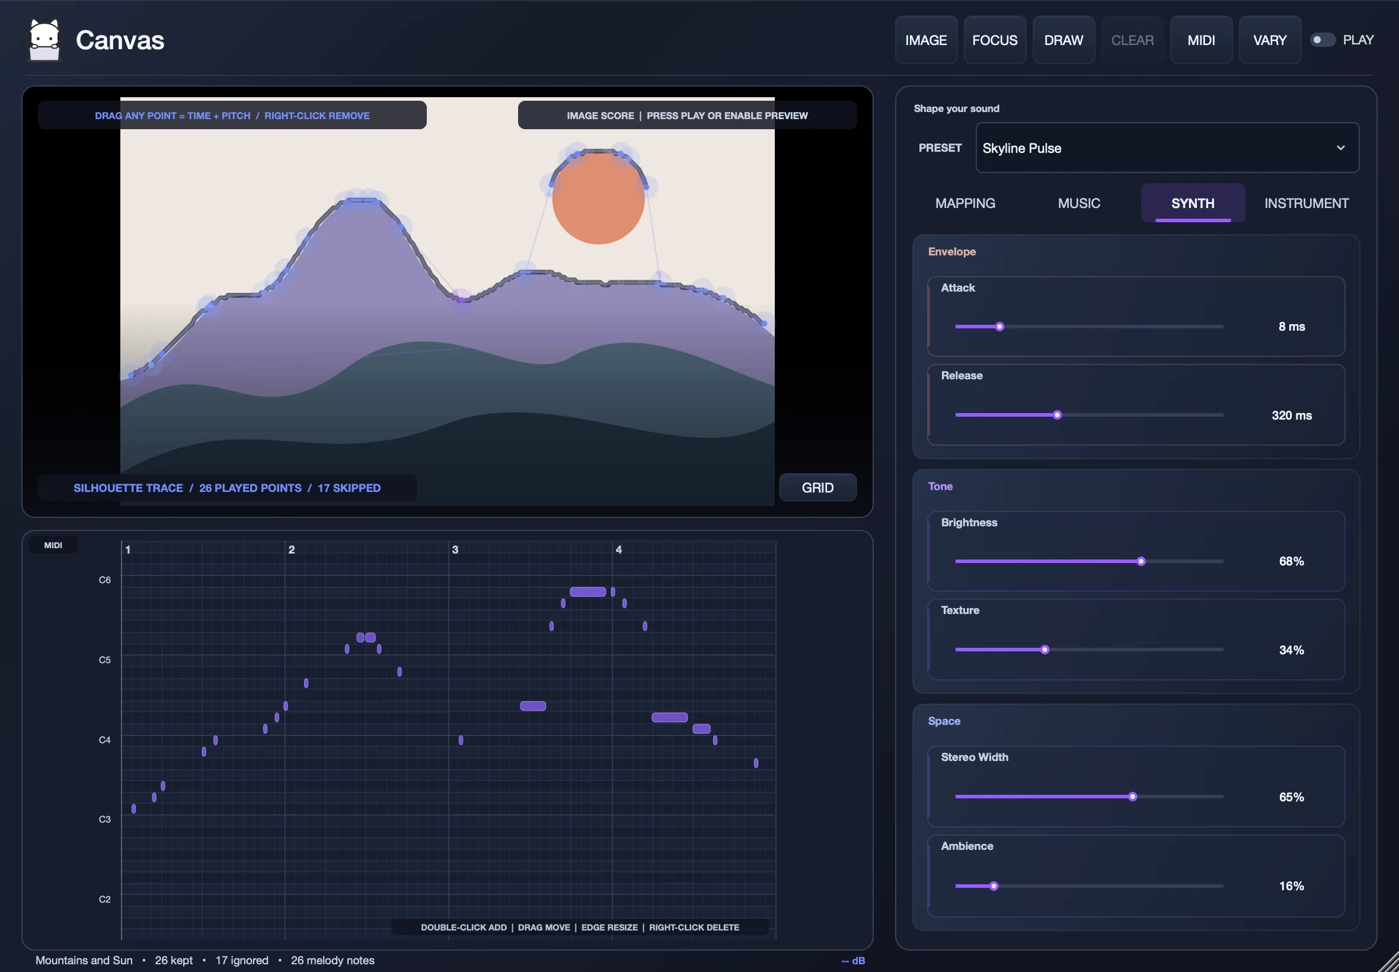
Task: Click bar number 2 on the timeline
Action: coord(292,549)
